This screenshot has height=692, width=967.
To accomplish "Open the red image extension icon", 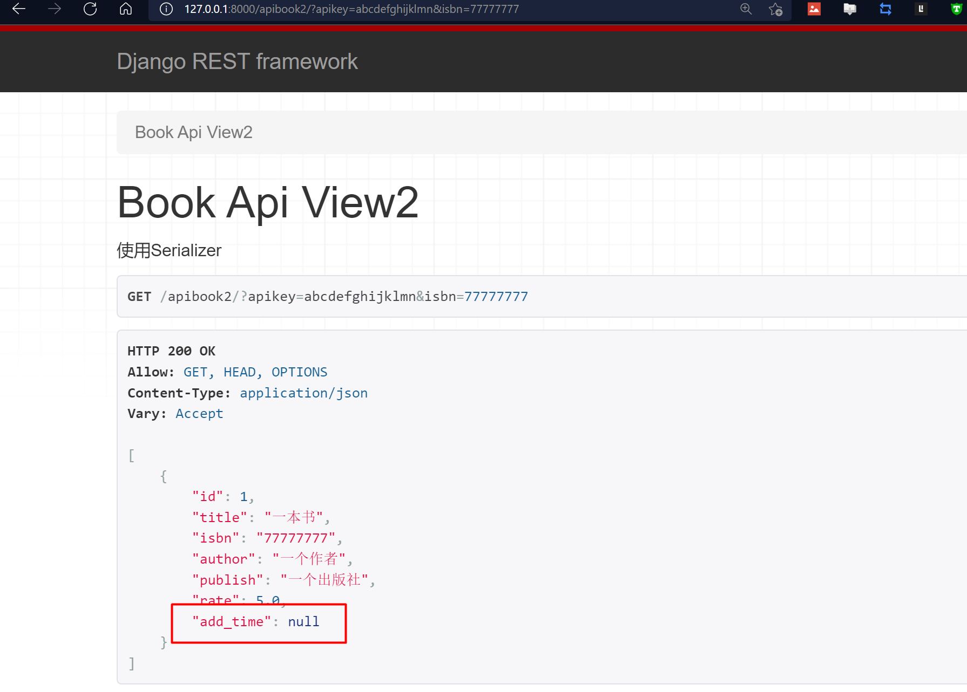I will pos(814,9).
